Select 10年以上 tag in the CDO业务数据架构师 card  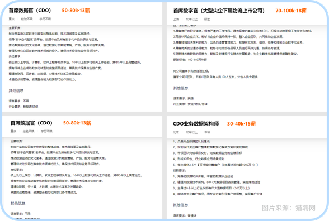tap(191, 132)
